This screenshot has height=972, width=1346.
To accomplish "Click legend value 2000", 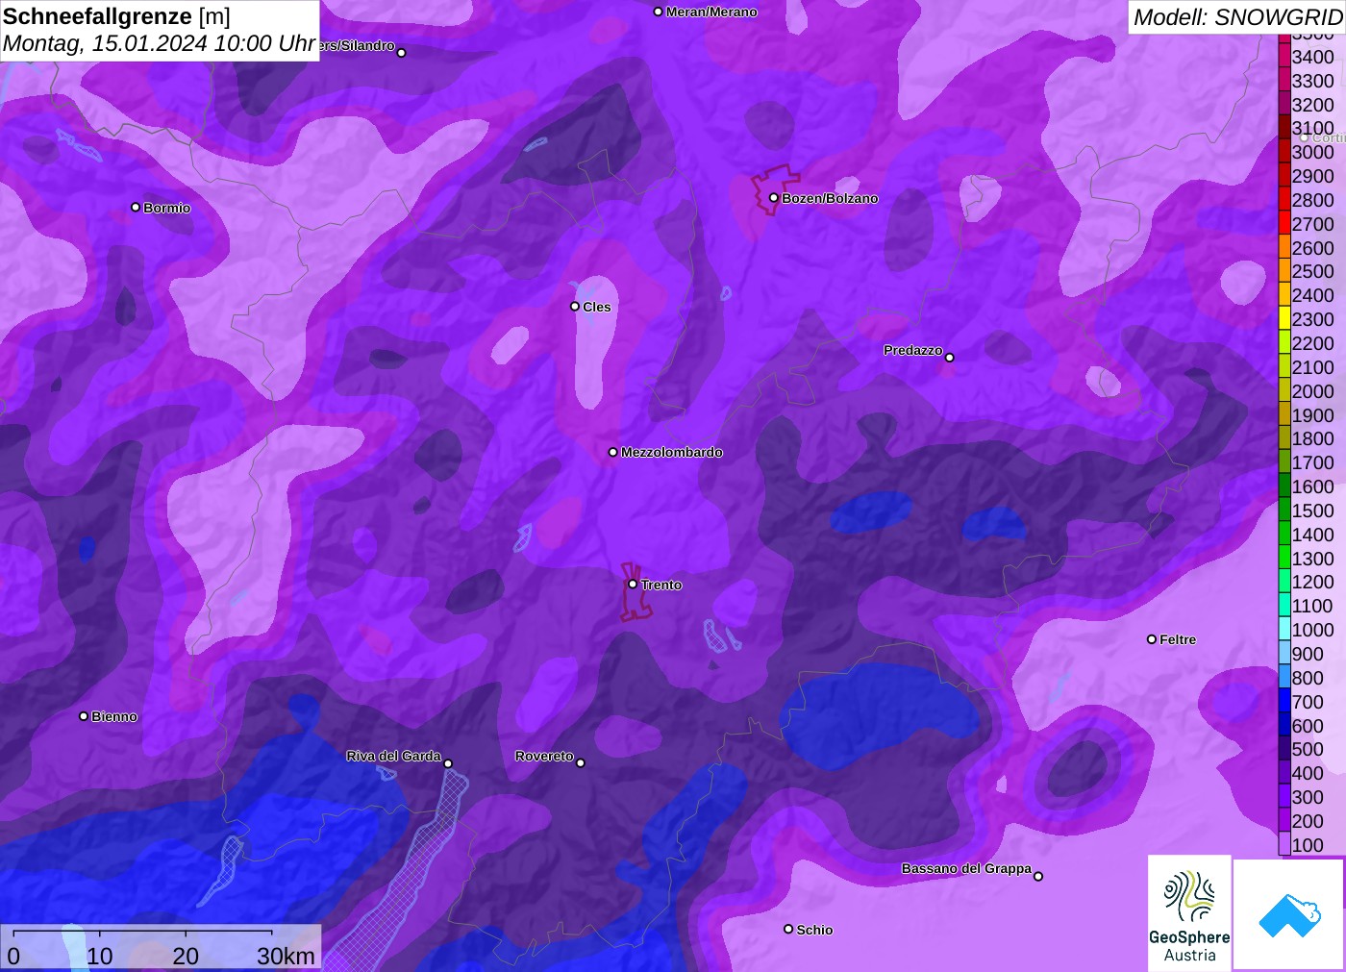I will (x=1312, y=391).
